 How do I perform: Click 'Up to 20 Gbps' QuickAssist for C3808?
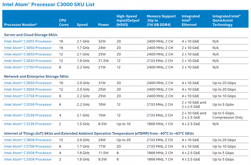[224, 140]
